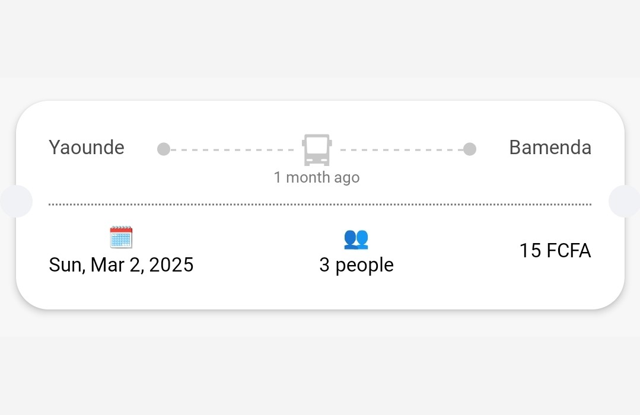Tap the date Sun, Mar 2, 2025
Image resolution: width=640 pixels, height=415 pixels.
point(121,264)
